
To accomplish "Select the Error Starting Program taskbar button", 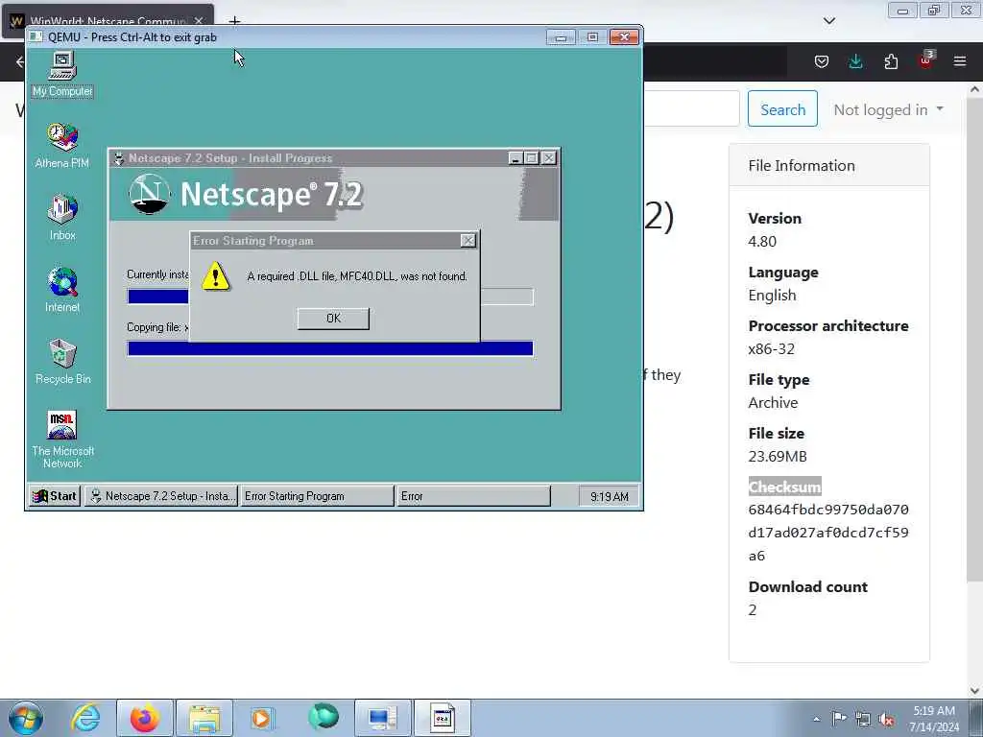I will click(317, 496).
